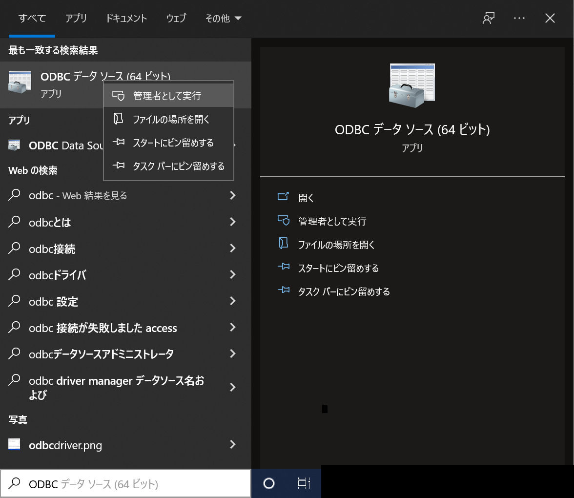Click the magnifier icon beside odbc 設定
The image size is (574, 498).
tap(14, 300)
